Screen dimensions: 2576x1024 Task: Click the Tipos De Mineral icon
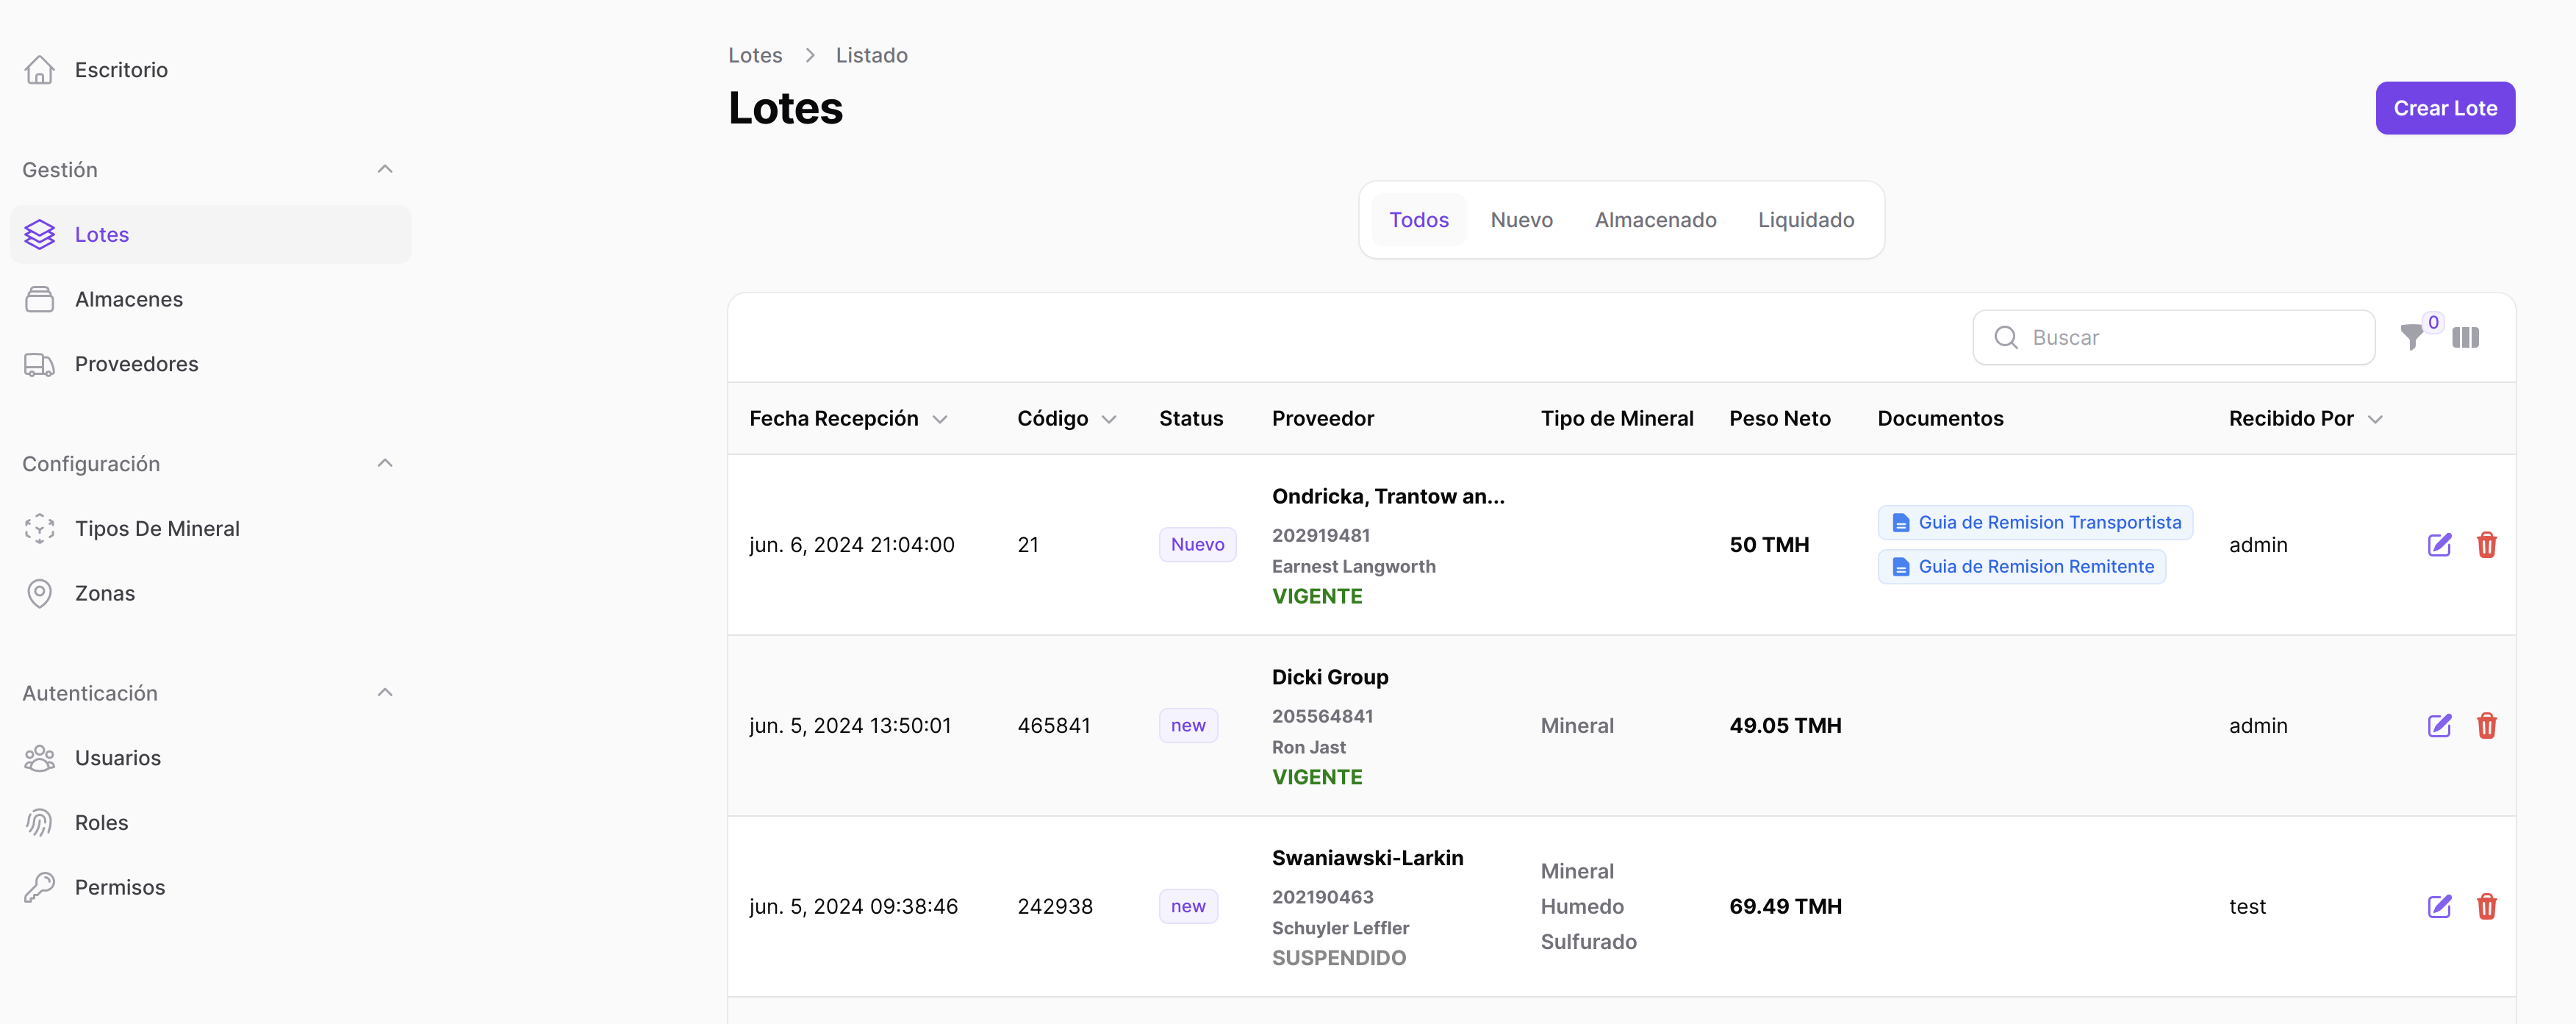click(x=39, y=528)
